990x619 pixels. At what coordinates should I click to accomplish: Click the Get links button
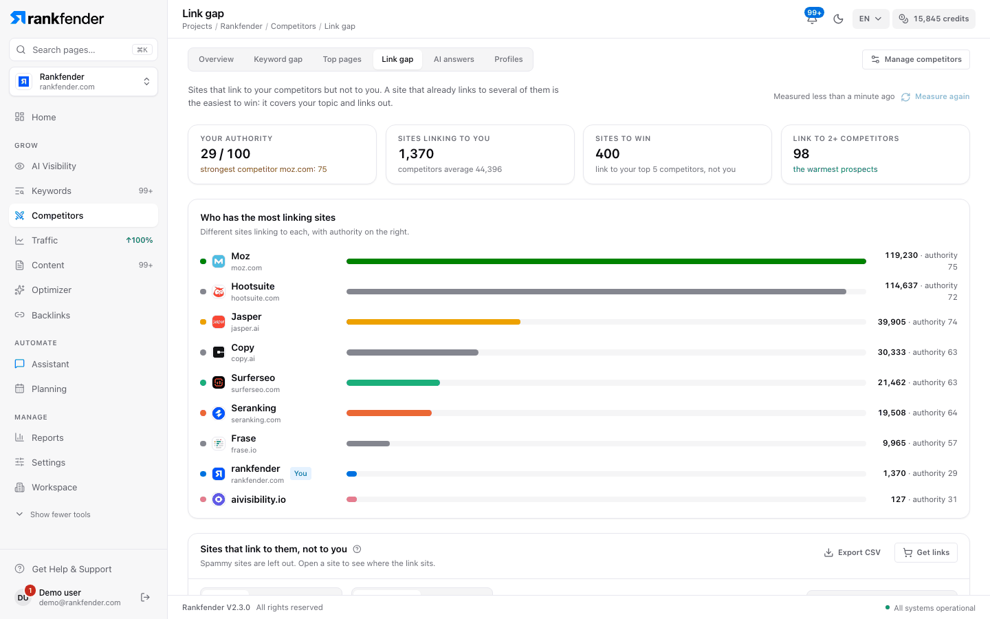tap(925, 552)
